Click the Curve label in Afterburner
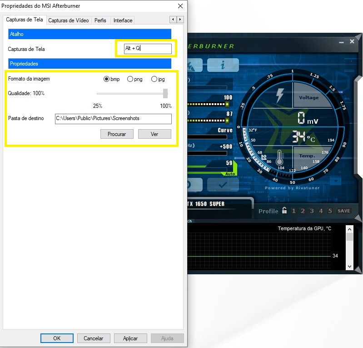Image resolution: width=363 pixels, height=348 pixels. click(x=225, y=130)
